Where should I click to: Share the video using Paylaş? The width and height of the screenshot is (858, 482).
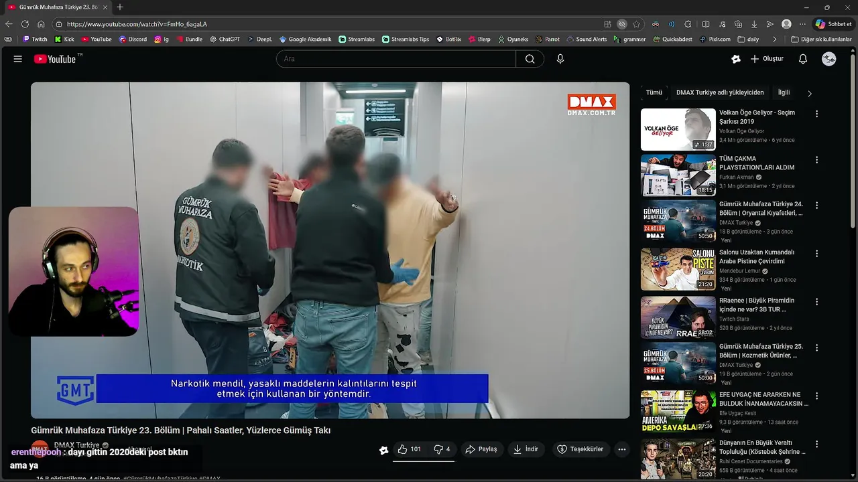[x=481, y=449]
